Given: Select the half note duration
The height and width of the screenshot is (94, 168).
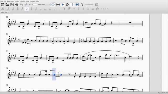Looking at the screenshot, I should (x=36, y=9).
